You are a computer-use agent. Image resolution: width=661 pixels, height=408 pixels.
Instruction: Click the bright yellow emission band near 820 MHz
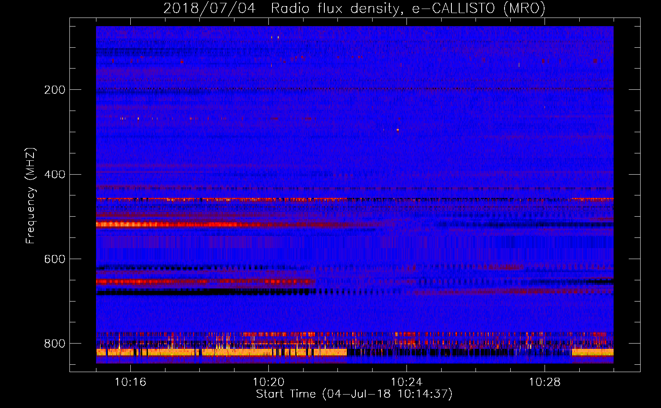pos(221,352)
